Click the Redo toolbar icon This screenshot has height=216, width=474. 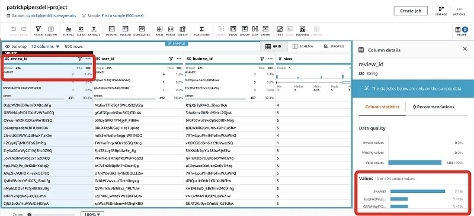click(24, 31)
